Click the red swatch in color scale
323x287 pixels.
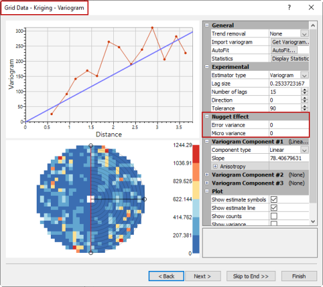196,154
